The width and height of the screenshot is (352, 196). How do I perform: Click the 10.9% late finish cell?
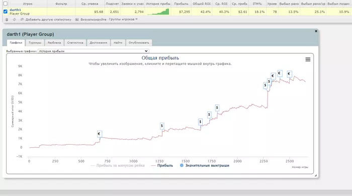(339, 12)
